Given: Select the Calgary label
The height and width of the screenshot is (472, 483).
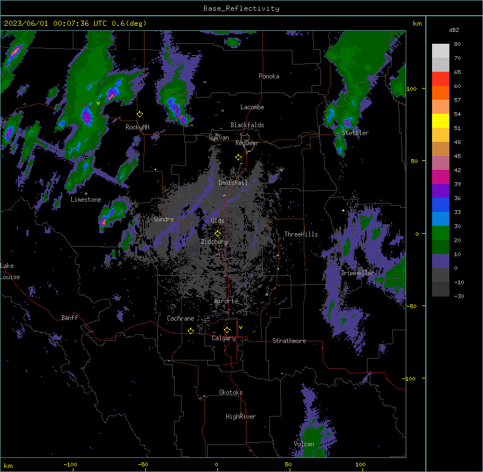Looking at the screenshot, I should tap(224, 338).
